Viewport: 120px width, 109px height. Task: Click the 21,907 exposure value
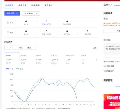coord(9,60)
